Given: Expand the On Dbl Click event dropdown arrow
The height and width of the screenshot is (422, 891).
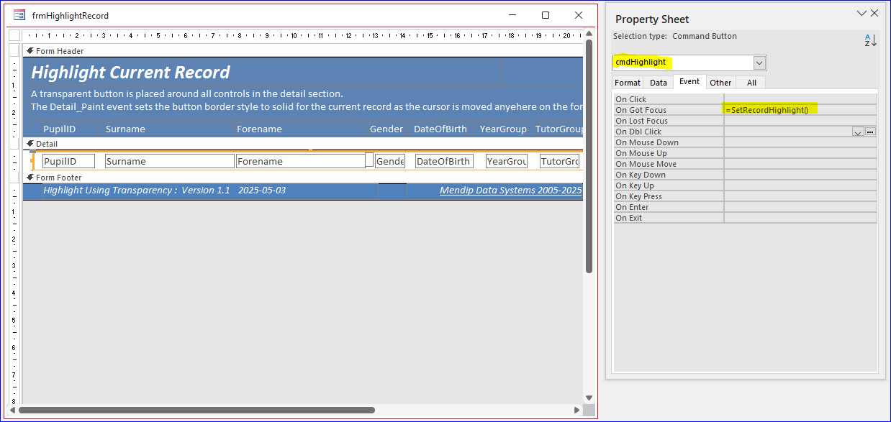Looking at the screenshot, I should (x=858, y=132).
